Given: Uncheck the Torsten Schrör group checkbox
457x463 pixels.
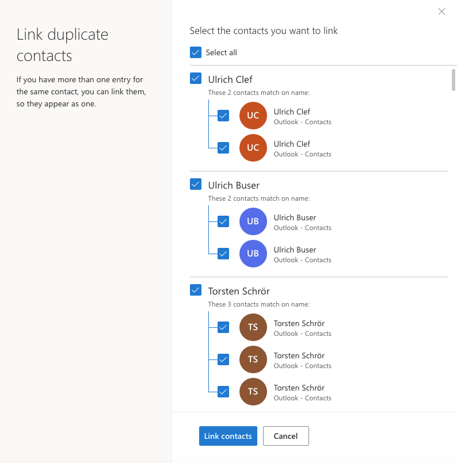Looking at the screenshot, I should coord(196,290).
